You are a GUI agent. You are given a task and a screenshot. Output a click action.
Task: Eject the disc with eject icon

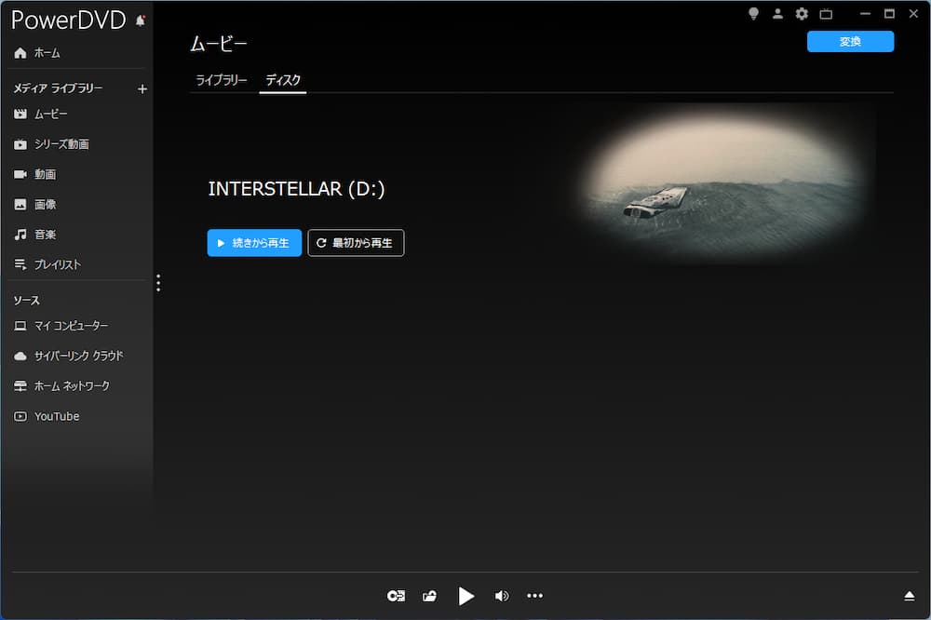coord(909,596)
